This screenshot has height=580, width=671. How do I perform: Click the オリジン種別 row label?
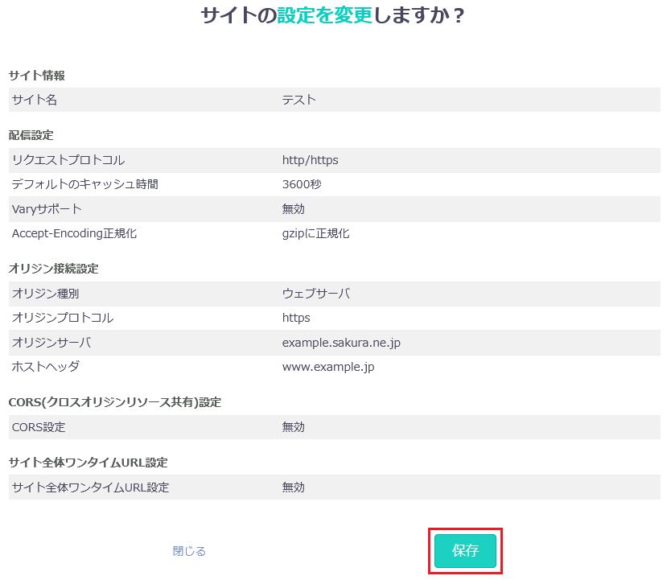46,294
